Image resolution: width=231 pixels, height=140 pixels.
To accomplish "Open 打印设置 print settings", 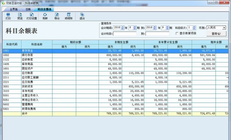I will [x=32, y=16].
